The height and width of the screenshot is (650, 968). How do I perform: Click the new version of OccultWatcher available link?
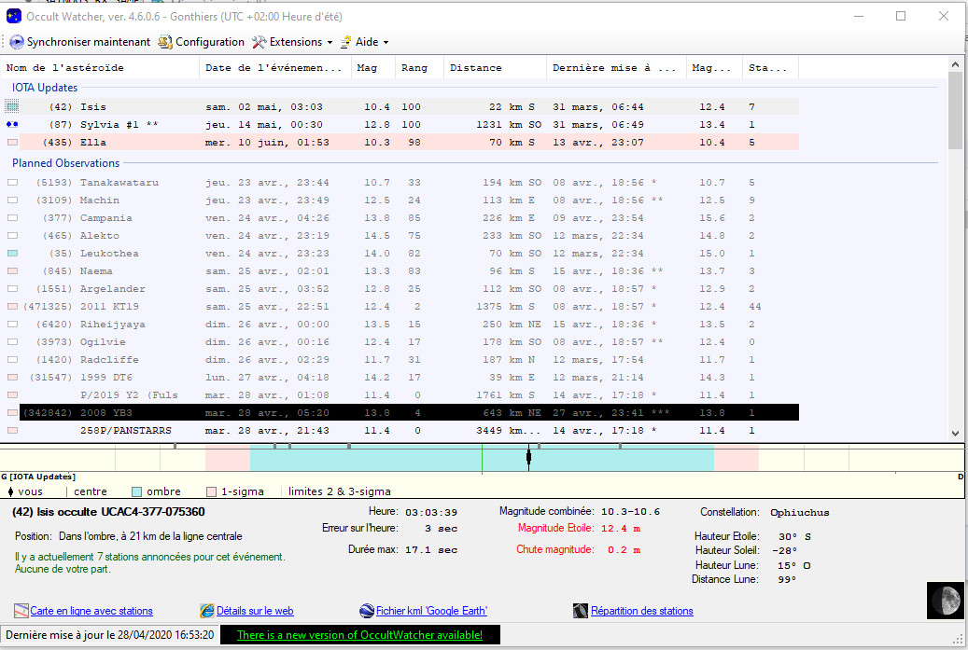(360, 634)
